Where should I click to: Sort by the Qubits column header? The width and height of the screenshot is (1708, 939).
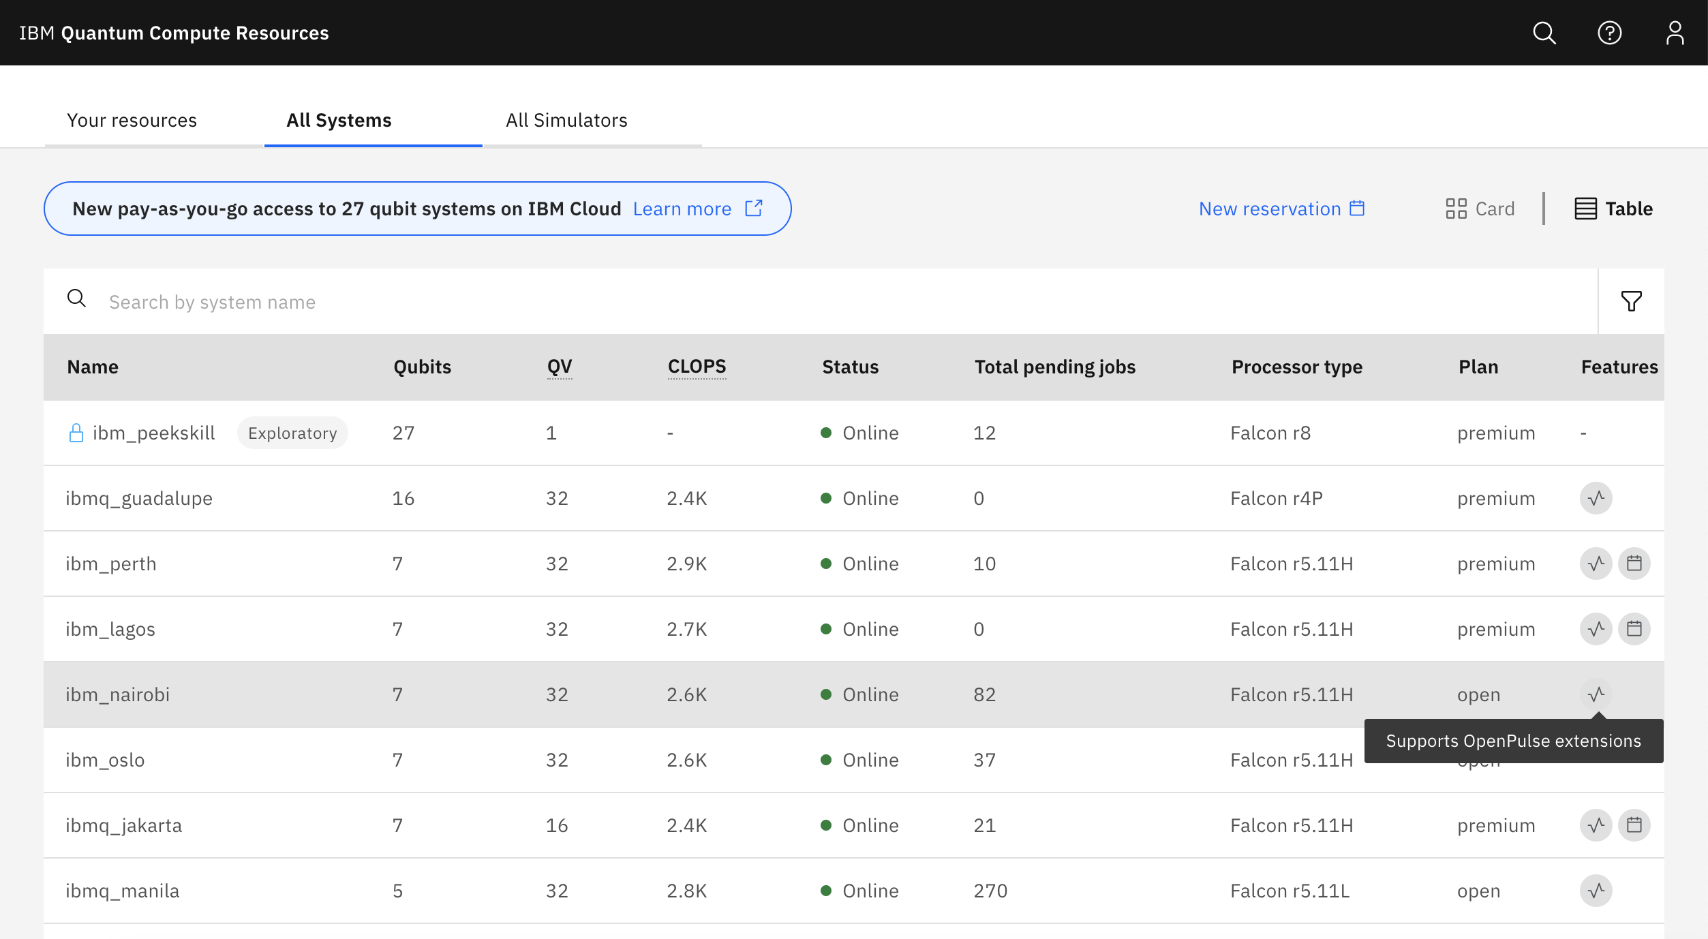[x=422, y=367]
